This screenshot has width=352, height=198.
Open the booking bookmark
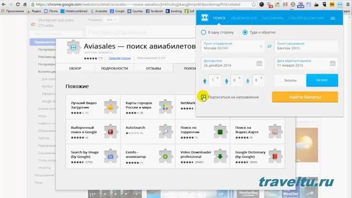click(174, 11)
